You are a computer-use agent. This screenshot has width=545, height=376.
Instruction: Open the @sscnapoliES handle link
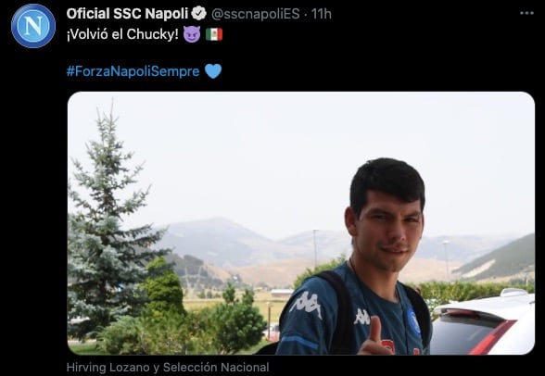tap(256, 14)
